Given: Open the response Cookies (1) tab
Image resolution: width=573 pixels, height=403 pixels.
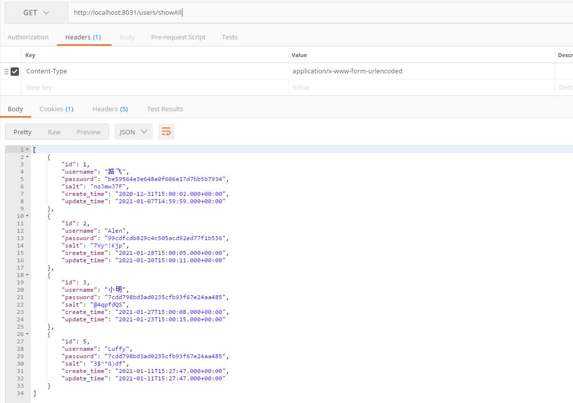Looking at the screenshot, I should click(x=56, y=109).
